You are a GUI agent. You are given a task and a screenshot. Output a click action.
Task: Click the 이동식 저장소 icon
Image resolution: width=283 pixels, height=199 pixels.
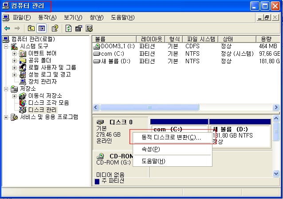click(23, 96)
